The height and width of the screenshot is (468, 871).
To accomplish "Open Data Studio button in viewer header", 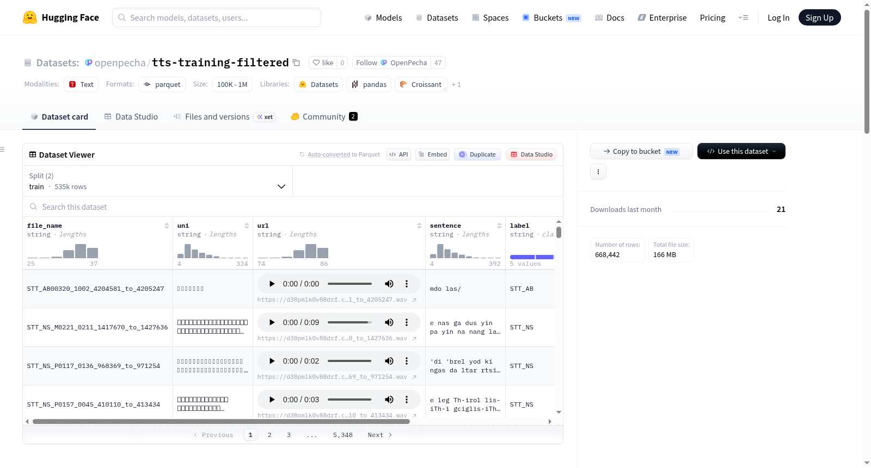I will [531, 154].
